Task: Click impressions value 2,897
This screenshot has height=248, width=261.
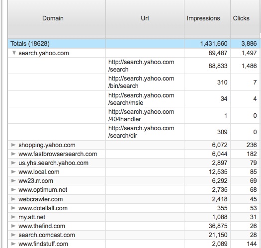Action: pos(220,163)
